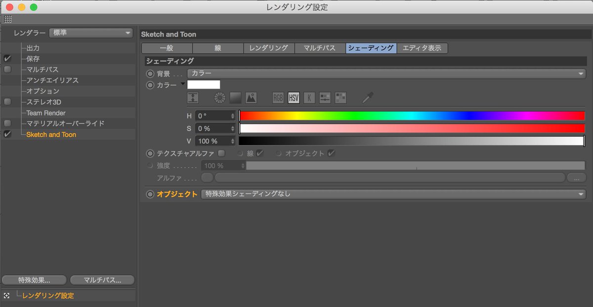
Task: Enable the マルチパス checkbox in the sidebar
Action: click(7, 70)
